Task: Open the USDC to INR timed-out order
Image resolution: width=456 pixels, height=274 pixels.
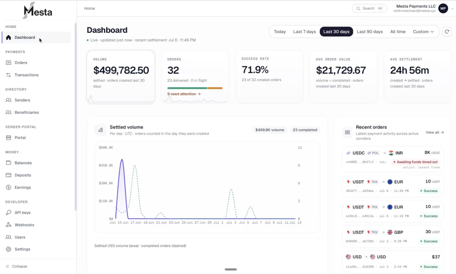Action: click(x=393, y=160)
